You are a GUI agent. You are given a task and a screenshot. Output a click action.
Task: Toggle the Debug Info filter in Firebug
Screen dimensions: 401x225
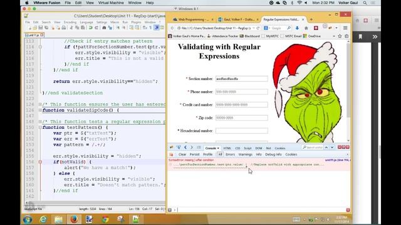273,154
